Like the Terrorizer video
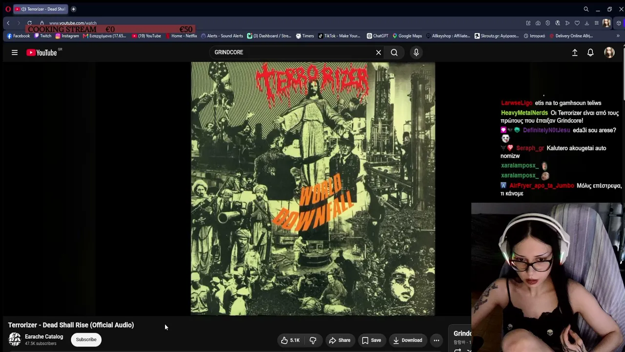 click(290, 340)
